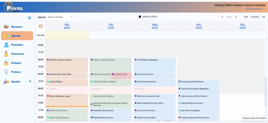Open Tuesday's Celma de Souza appointment at 15:00
The image size is (268, 123).
[x=100, y=76]
